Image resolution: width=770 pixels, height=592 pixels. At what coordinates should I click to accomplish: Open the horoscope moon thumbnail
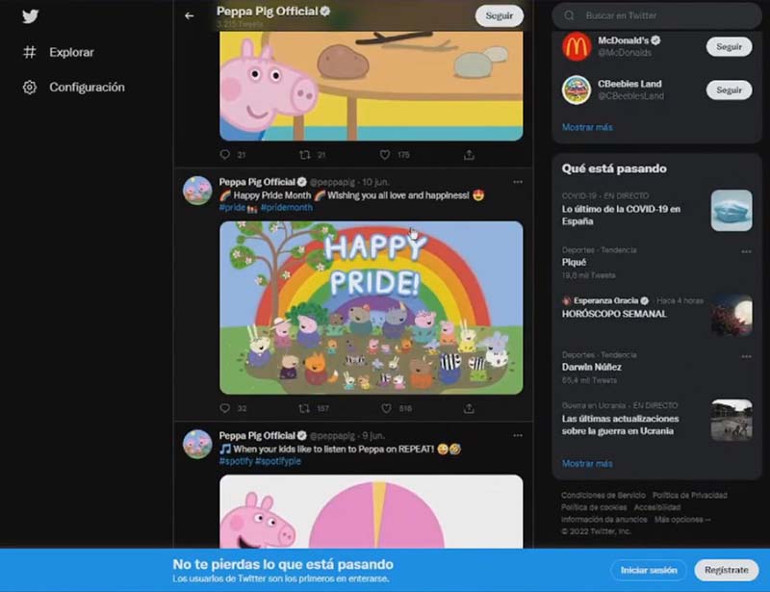click(731, 316)
